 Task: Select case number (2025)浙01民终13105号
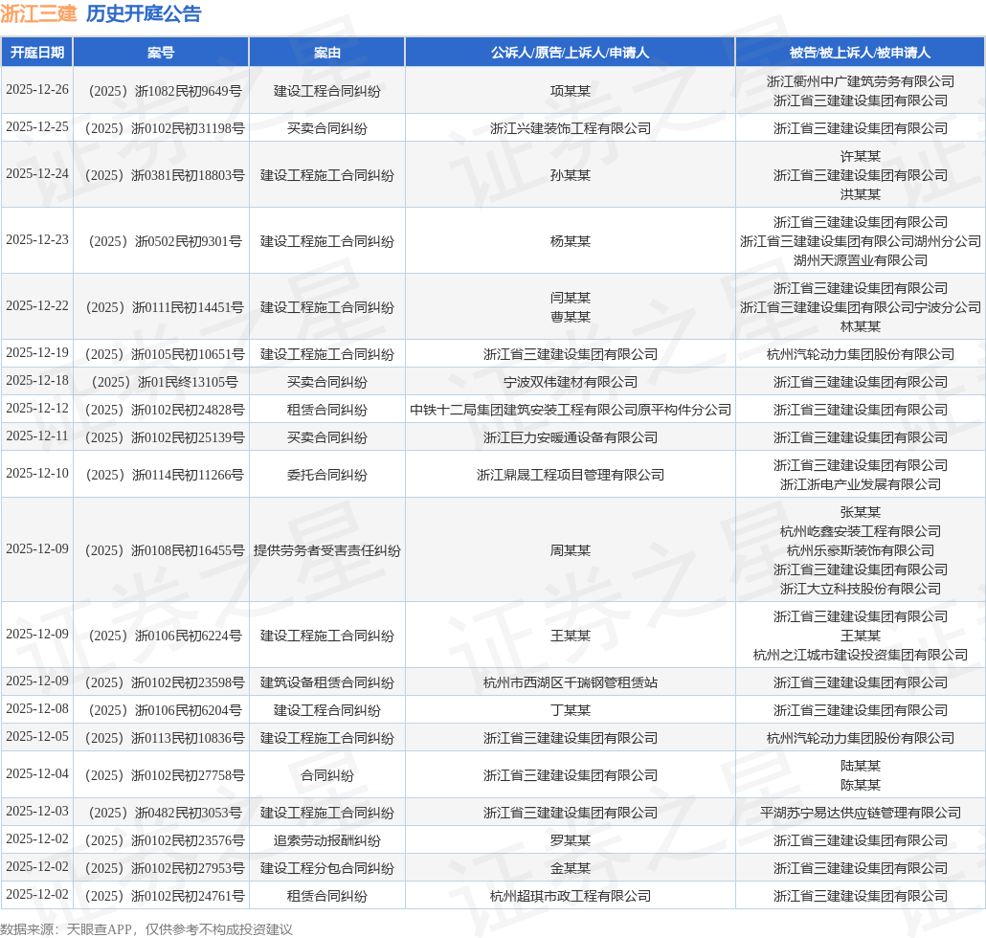click(x=165, y=382)
